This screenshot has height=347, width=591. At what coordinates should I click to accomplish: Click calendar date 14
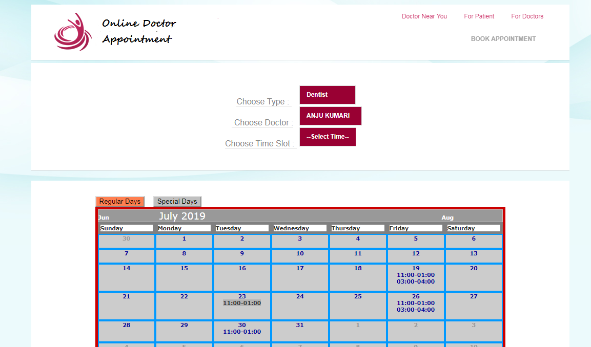[x=126, y=268]
